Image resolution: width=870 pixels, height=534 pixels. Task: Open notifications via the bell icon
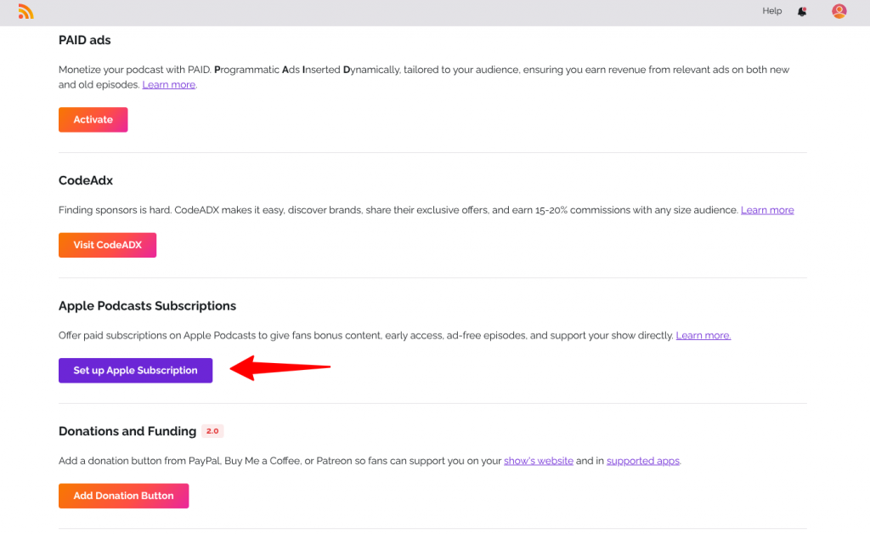click(801, 12)
